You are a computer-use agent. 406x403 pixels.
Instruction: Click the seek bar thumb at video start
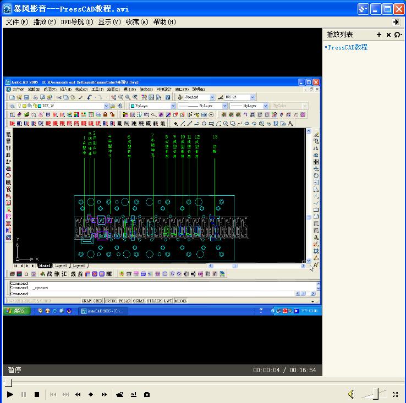[x=8, y=382]
